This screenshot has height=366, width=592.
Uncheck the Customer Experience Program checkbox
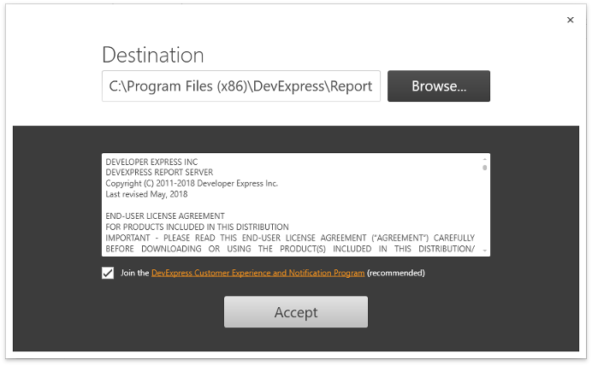click(x=108, y=273)
